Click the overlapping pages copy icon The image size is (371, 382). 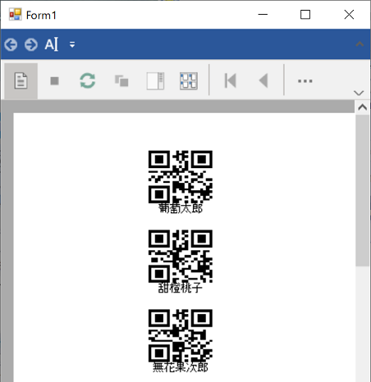click(x=121, y=81)
